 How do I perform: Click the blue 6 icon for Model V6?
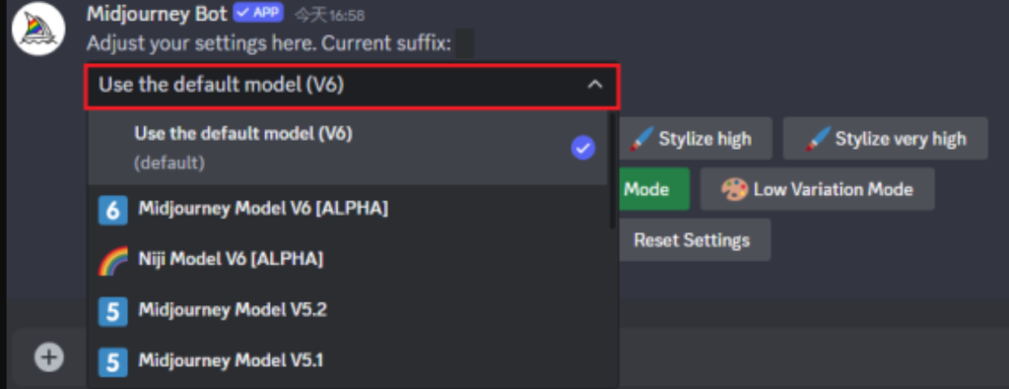(112, 211)
